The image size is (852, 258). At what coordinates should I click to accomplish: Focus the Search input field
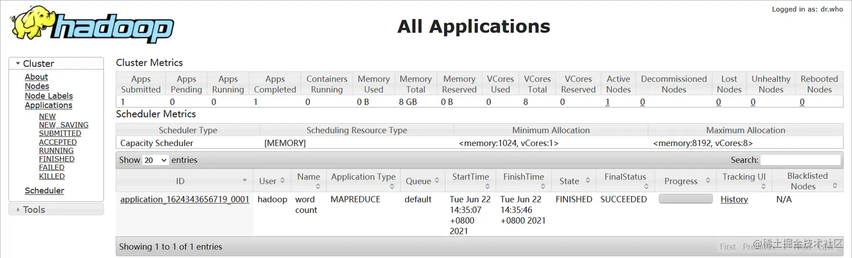point(800,160)
